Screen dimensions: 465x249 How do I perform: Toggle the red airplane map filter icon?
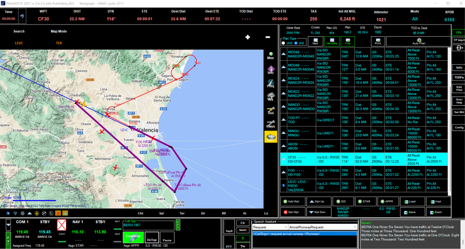tap(58, 213)
